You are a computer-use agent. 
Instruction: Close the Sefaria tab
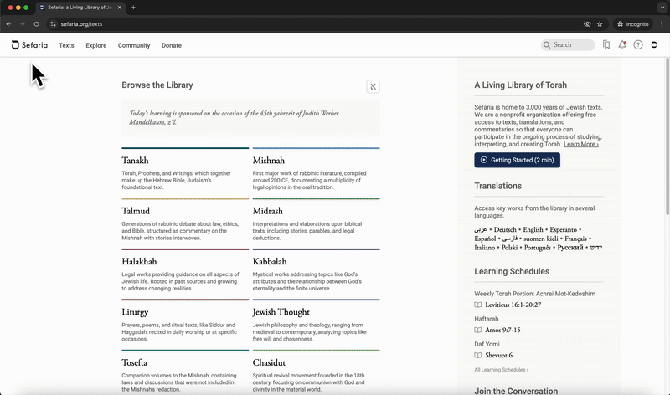pyautogui.click(x=119, y=8)
